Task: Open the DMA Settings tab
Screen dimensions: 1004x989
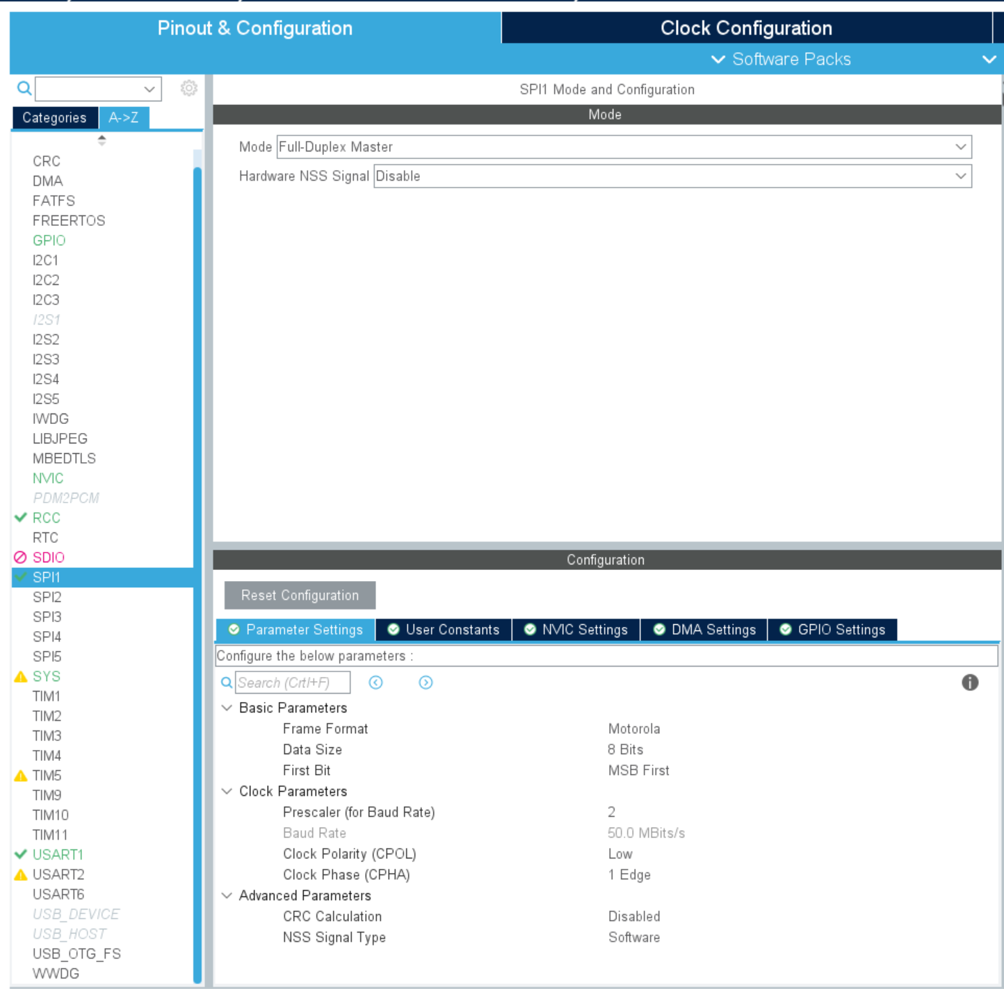Action: 704,630
